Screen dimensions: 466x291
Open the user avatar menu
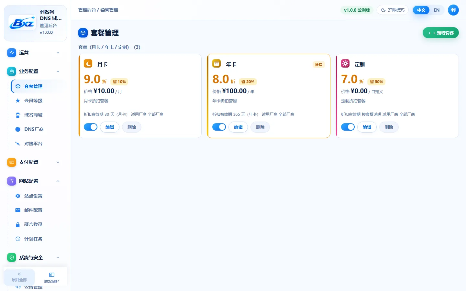pyautogui.click(x=453, y=10)
